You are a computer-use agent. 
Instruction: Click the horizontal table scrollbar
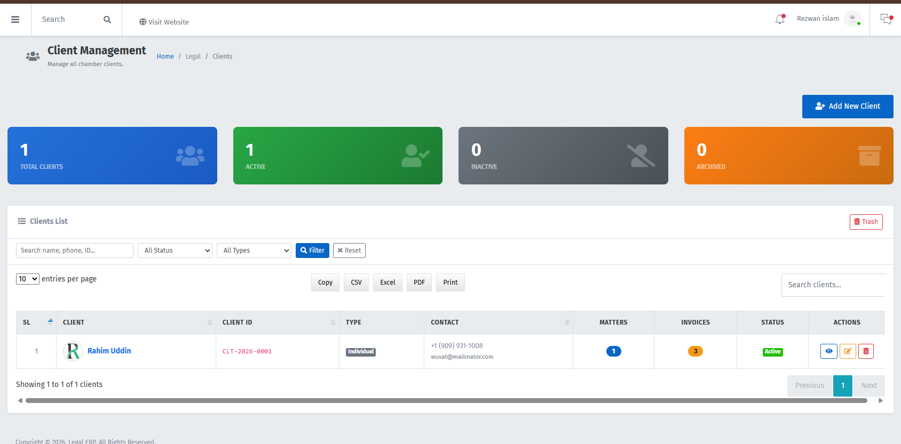tap(446, 401)
